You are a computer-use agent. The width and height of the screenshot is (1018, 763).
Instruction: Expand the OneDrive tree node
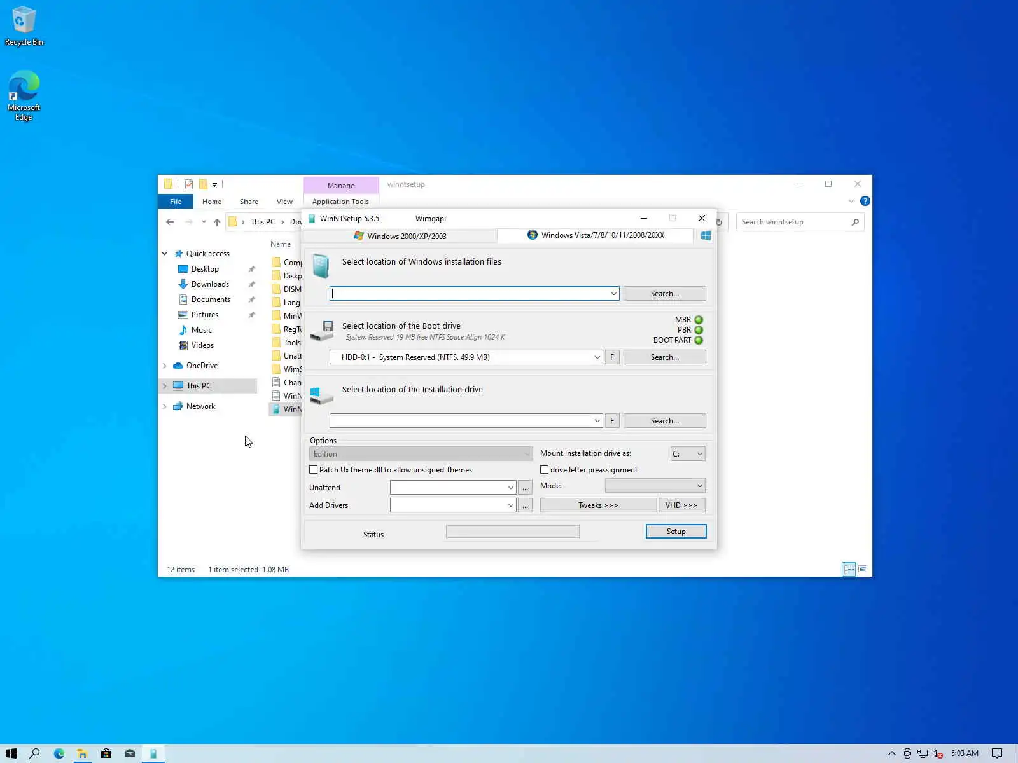tap(165, 366)
